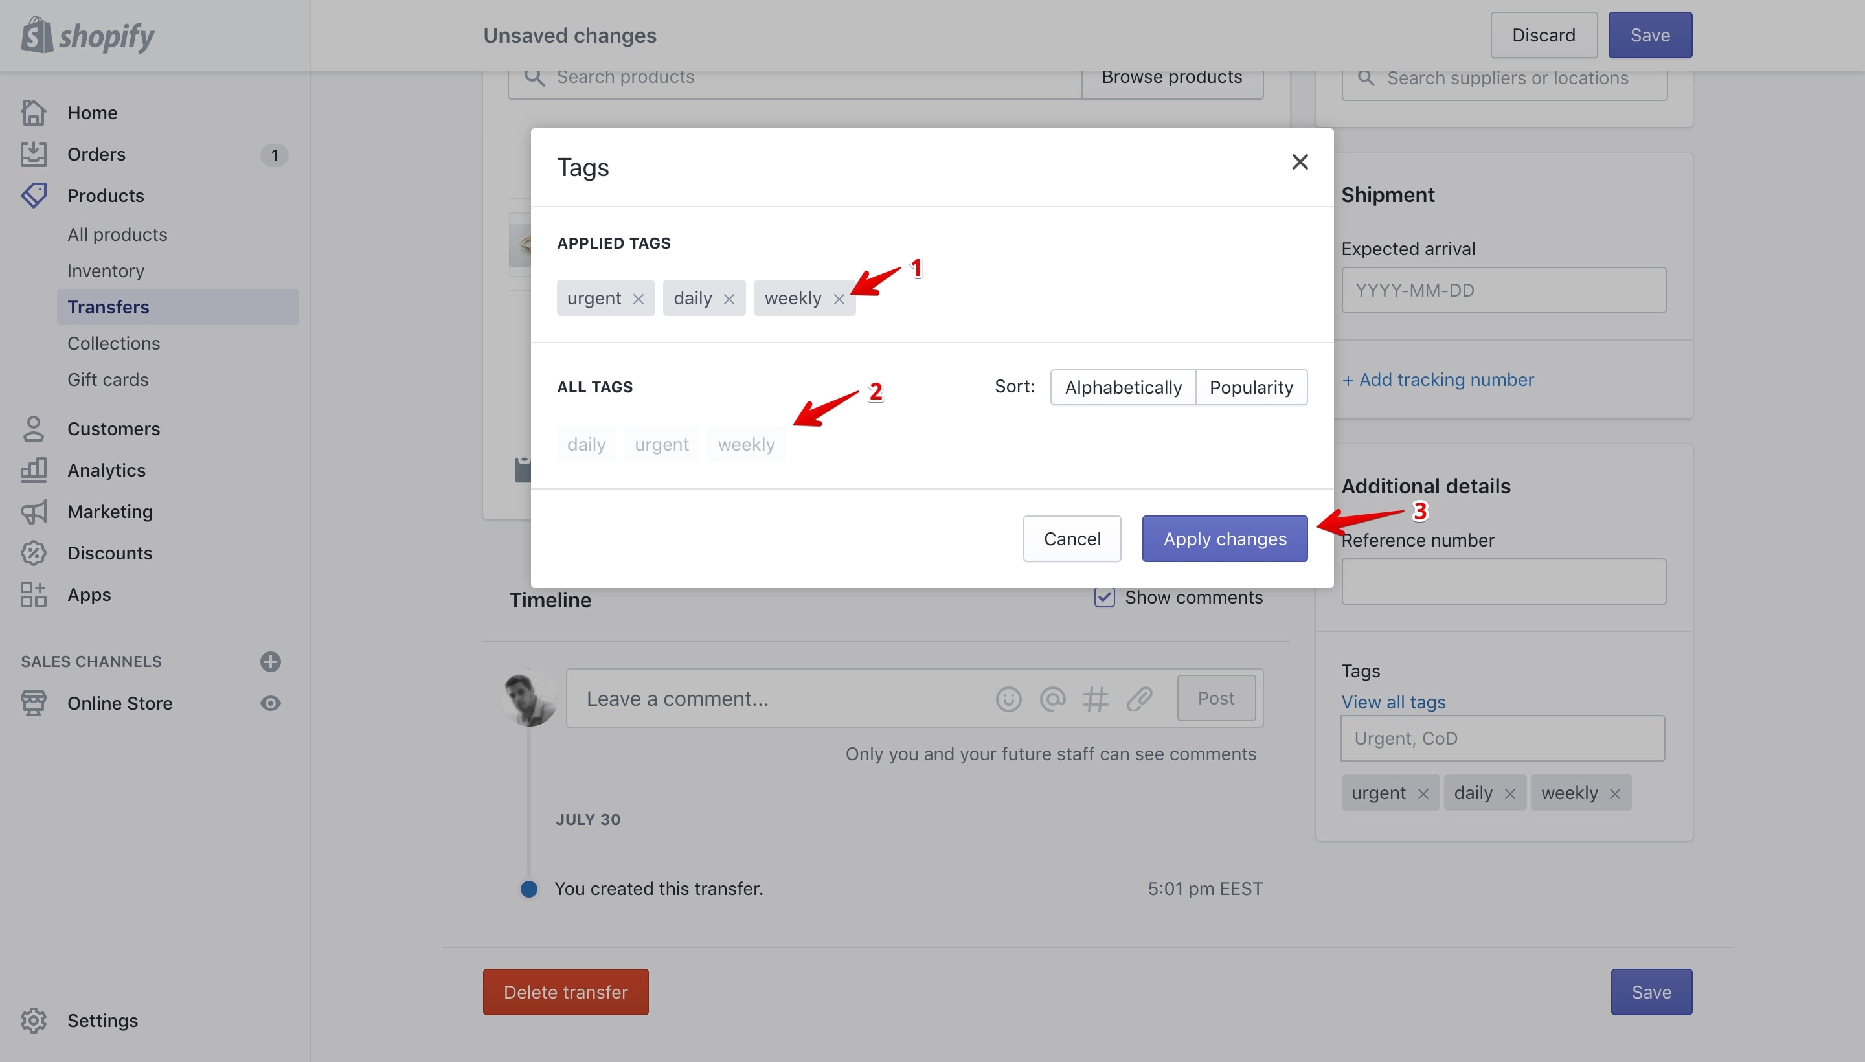Click the @ mention icon
This screenshot has width=1865, height=1062.
click(1052, 699)
